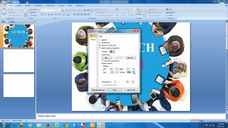228x128 pixels.
Task: Click the PowerPoint taskbar icon
Action: click(x=101, y=125)
